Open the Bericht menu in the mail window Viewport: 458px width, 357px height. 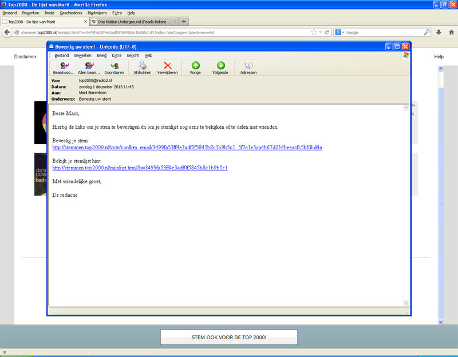point(132,55)
